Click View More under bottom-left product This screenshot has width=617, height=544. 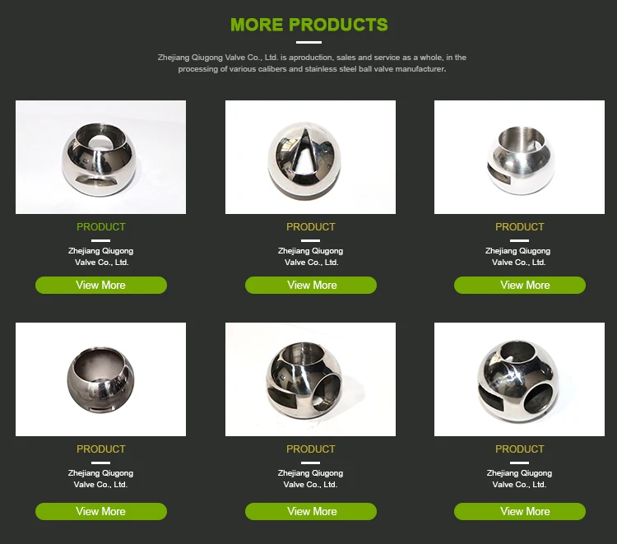click(x=101, y=511)
